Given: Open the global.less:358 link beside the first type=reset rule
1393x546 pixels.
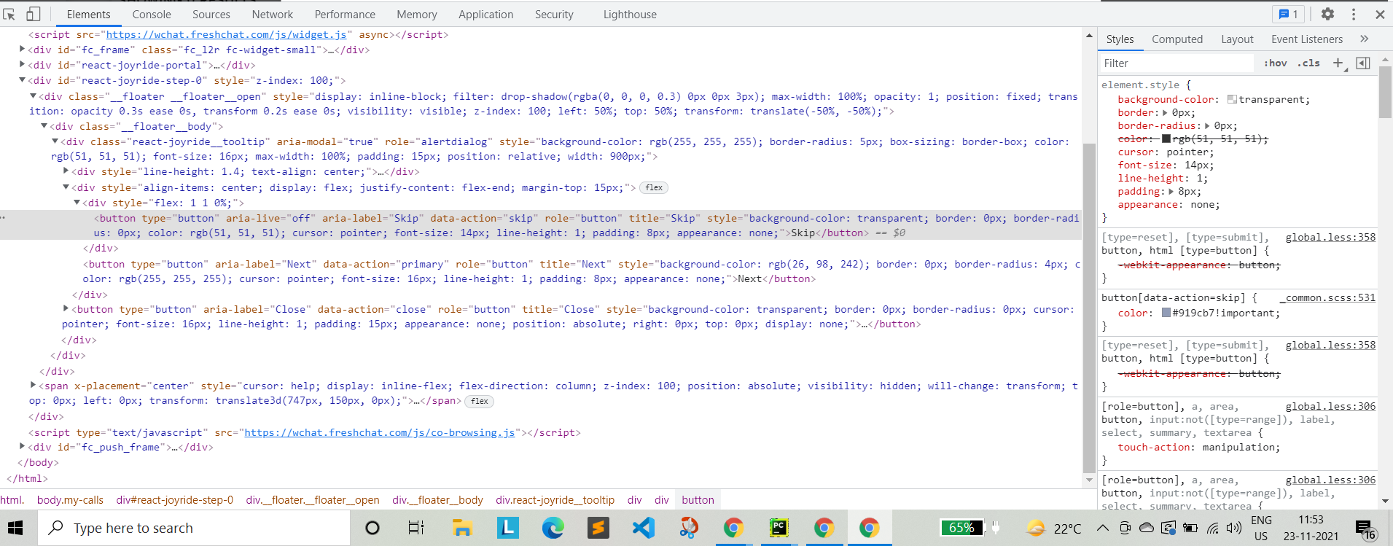Looking at the screenshot, I should [1330, 237].
